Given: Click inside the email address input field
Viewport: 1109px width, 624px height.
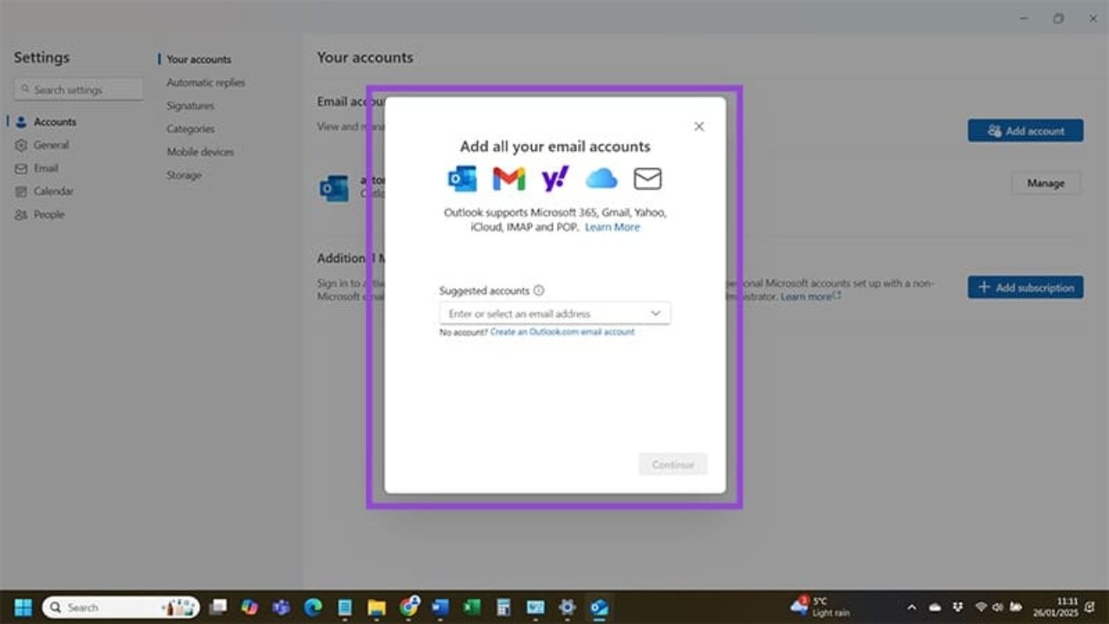Looking at the screenshot, I should 537,313.
